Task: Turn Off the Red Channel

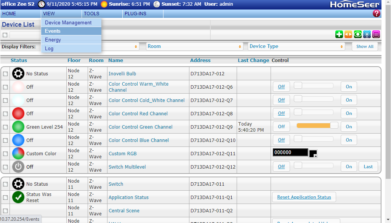Action: (x=281, y=113)
